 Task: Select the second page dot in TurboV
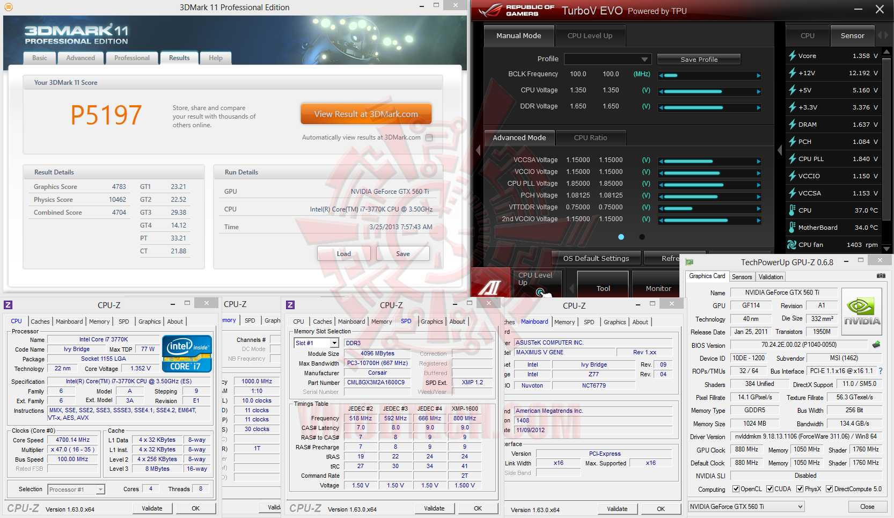click(x=642, y=237)
